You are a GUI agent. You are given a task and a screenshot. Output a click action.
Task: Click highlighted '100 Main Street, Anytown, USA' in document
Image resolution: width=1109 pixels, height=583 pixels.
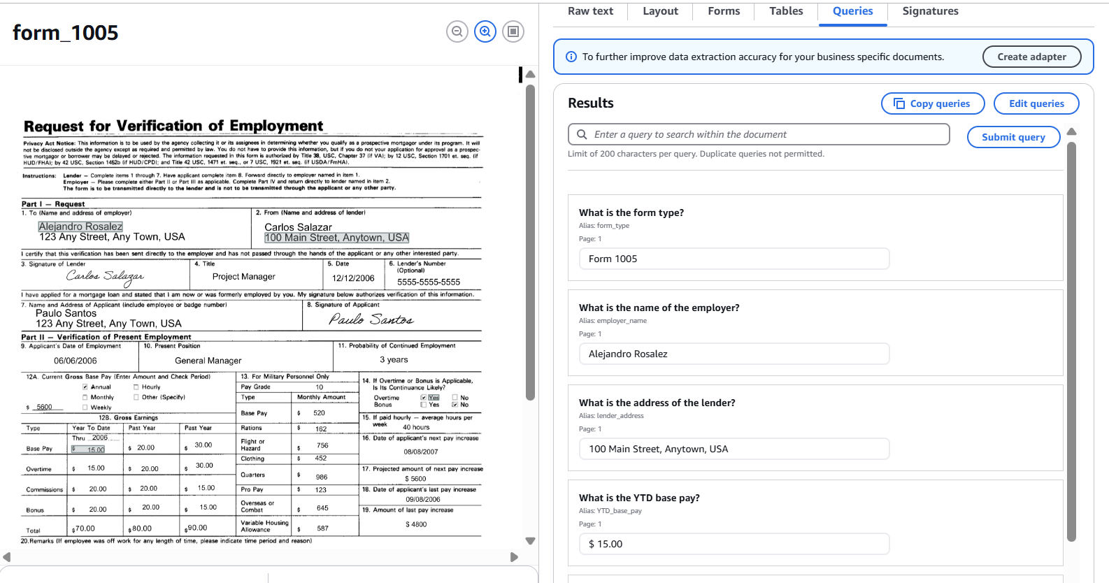336,238
